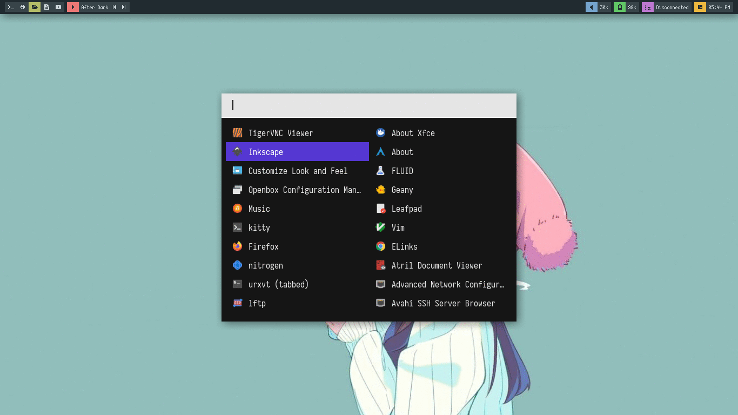Open the file manager folder icon
The height and width of the screenshot is (415, 738).
tap(35, 7)
